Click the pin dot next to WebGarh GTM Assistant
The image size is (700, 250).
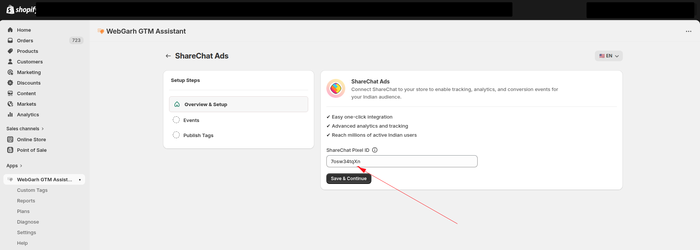80,180
